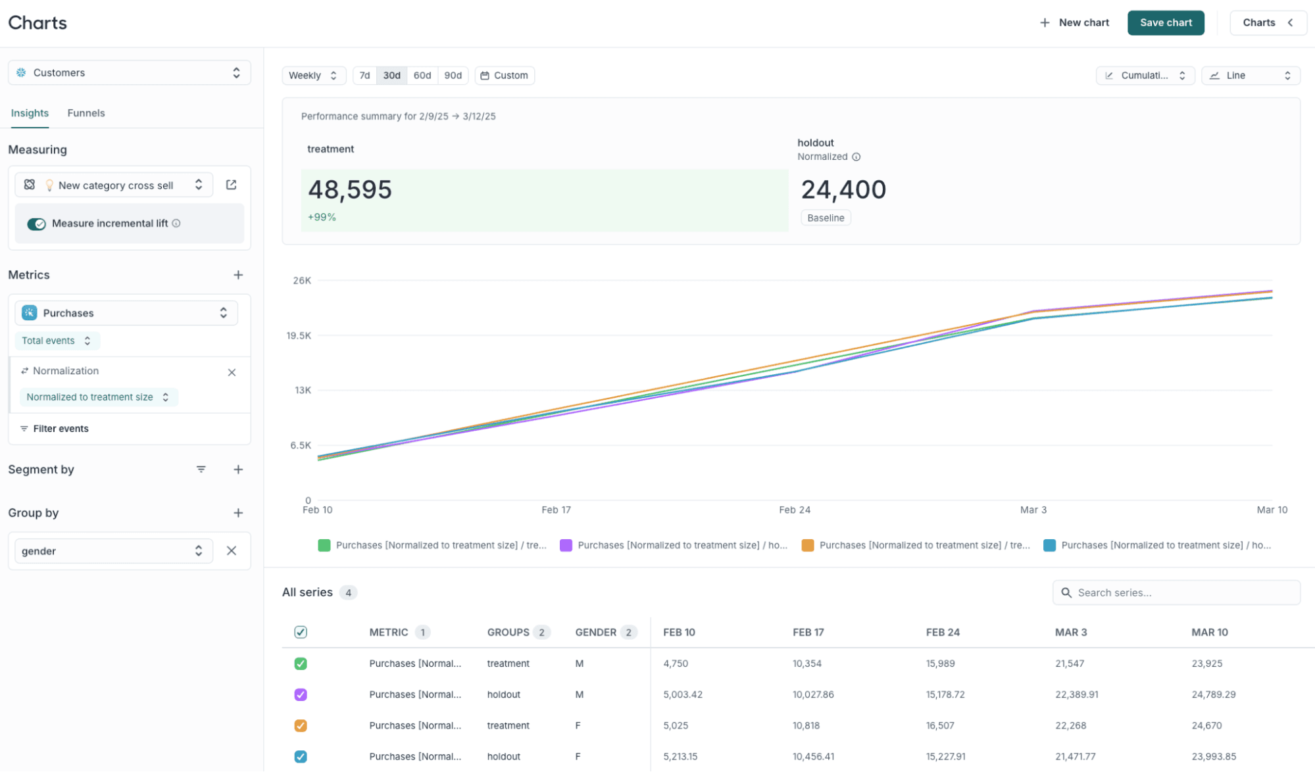
Task: Switch to the Funnels tab
Action: click(86, 113)
